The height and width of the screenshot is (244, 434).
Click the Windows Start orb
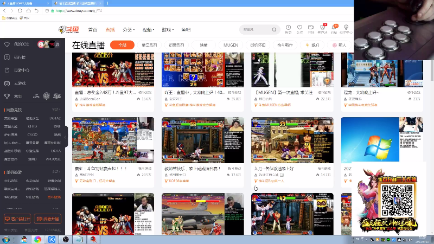(x=5, y=239)
